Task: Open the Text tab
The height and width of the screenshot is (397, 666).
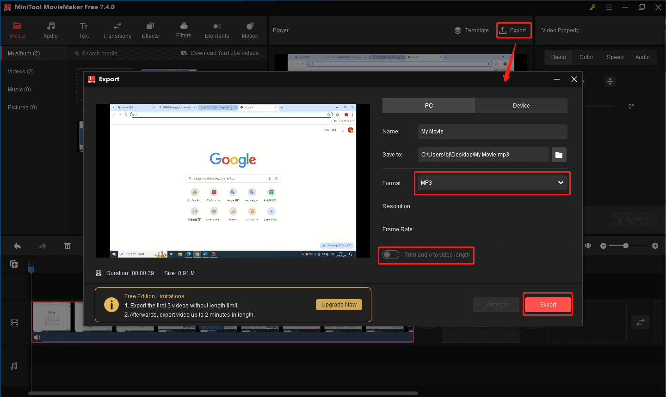Action: coord(84,30)
